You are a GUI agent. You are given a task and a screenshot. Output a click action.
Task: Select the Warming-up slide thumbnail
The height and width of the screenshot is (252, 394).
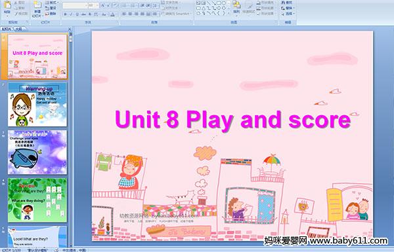(37, 105)
